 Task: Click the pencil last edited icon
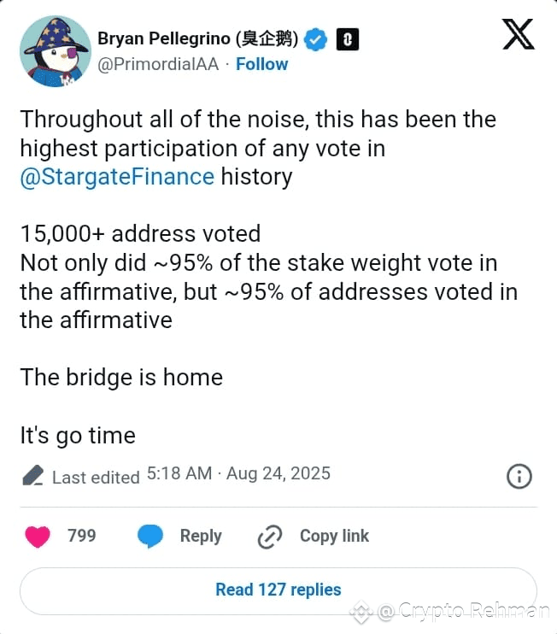32,476
